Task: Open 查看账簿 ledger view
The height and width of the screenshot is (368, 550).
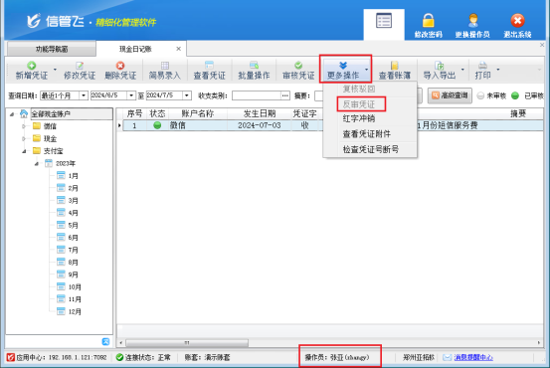Action: point(395,71)
